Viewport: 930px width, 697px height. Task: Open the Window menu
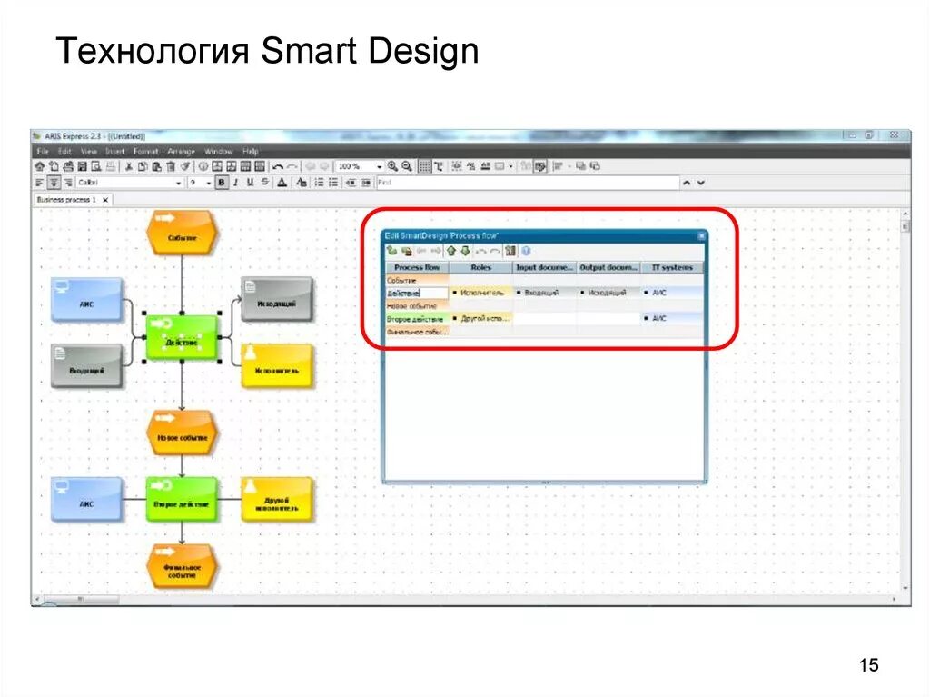click(218, 152)
